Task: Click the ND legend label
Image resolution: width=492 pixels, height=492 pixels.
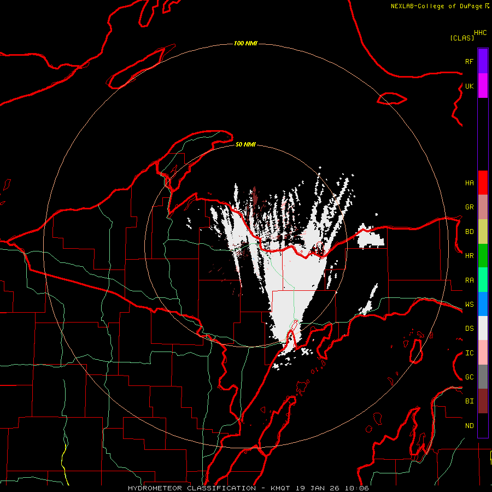Action: [x=469, y=426]
